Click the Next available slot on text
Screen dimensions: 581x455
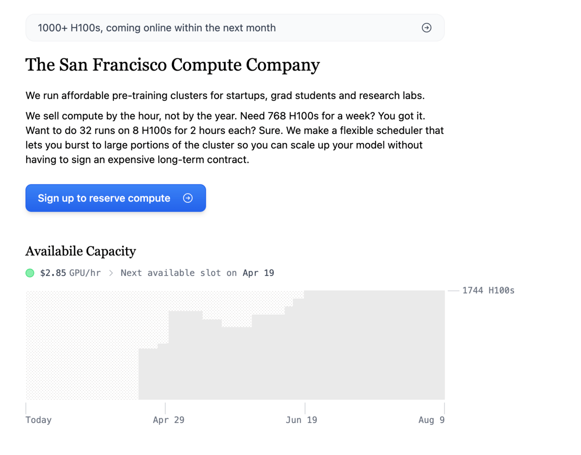click(x=179, y=273)
